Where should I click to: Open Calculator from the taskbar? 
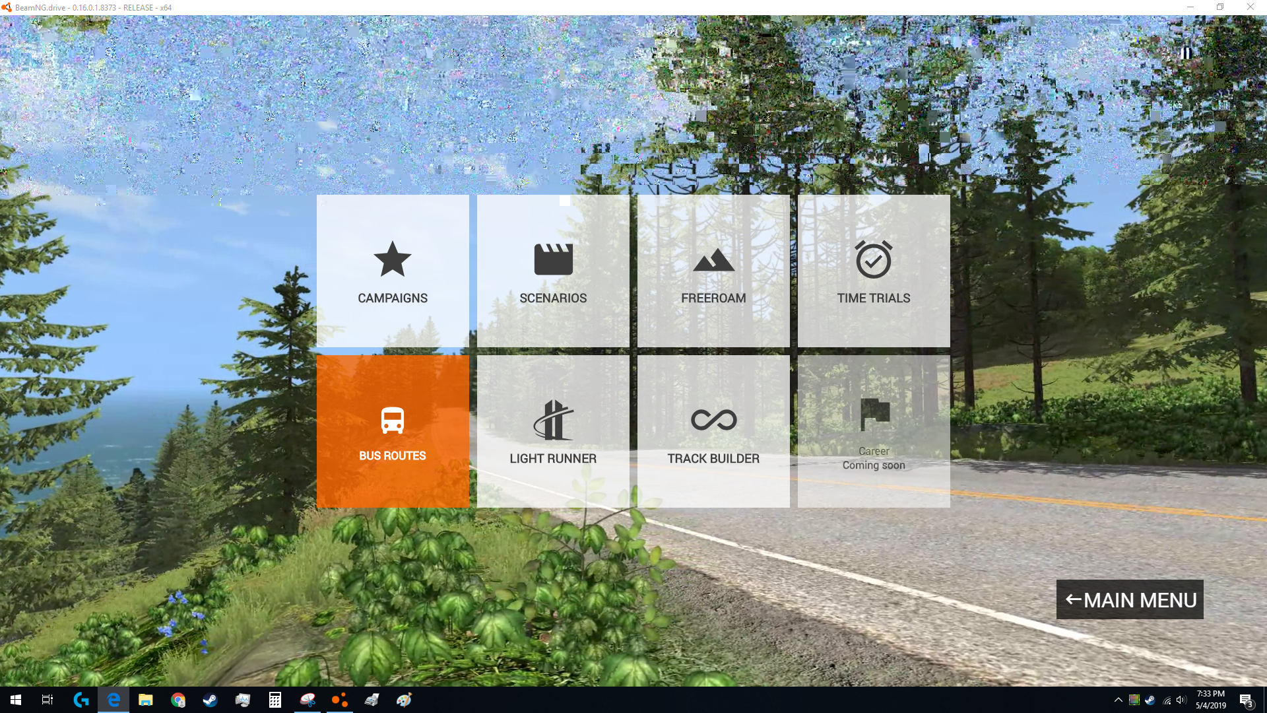[x=275, y=700]
